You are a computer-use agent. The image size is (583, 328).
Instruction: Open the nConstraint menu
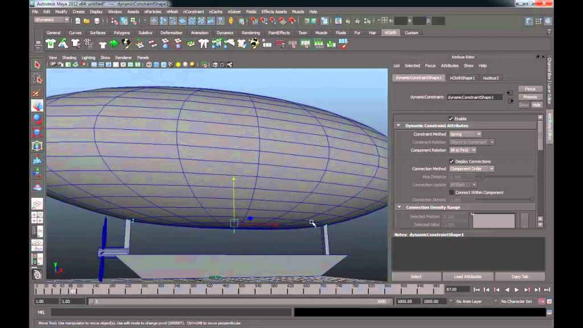pyautogui.click(x=194, y=11)
